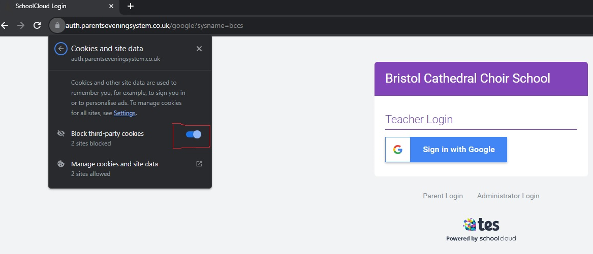This screenshot has width=593, height=254.
Task: Close the SchoolCloud Login tab
Action: click(x=111, y=6)
